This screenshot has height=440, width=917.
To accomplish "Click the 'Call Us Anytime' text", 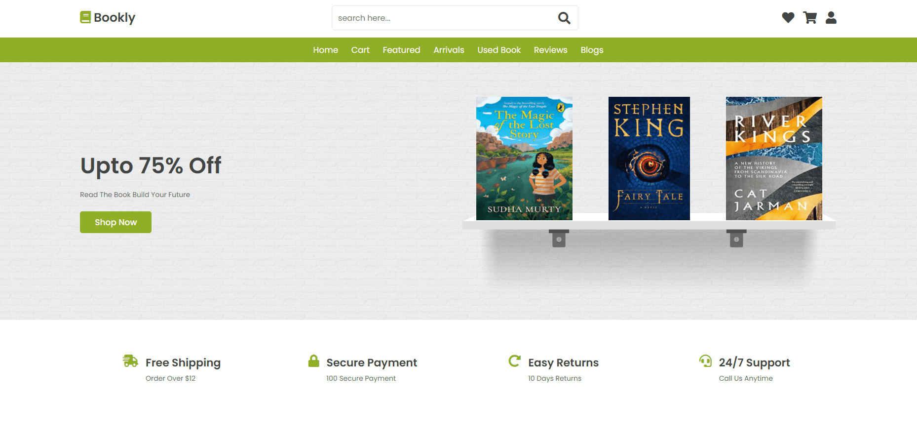I will tap(746, 378).
